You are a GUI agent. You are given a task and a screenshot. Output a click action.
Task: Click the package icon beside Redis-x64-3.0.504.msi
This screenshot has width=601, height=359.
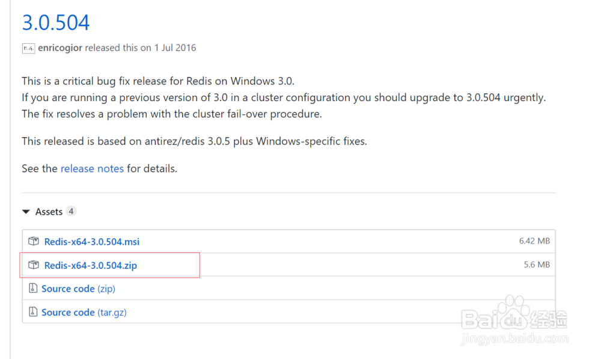click(x=34, y=241)
